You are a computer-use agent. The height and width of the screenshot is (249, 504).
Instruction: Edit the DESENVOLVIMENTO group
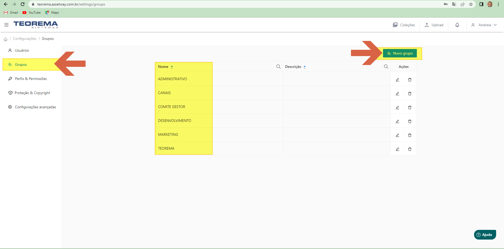(x=397, y=121)
